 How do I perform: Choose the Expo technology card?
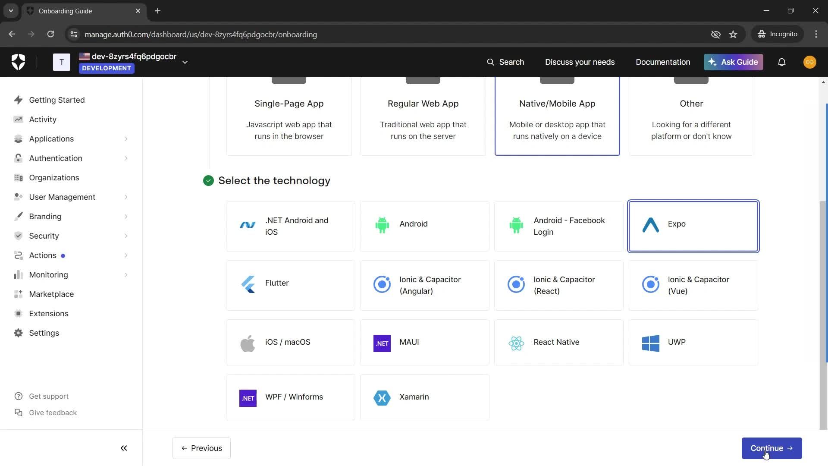click(x=693, y=226)
